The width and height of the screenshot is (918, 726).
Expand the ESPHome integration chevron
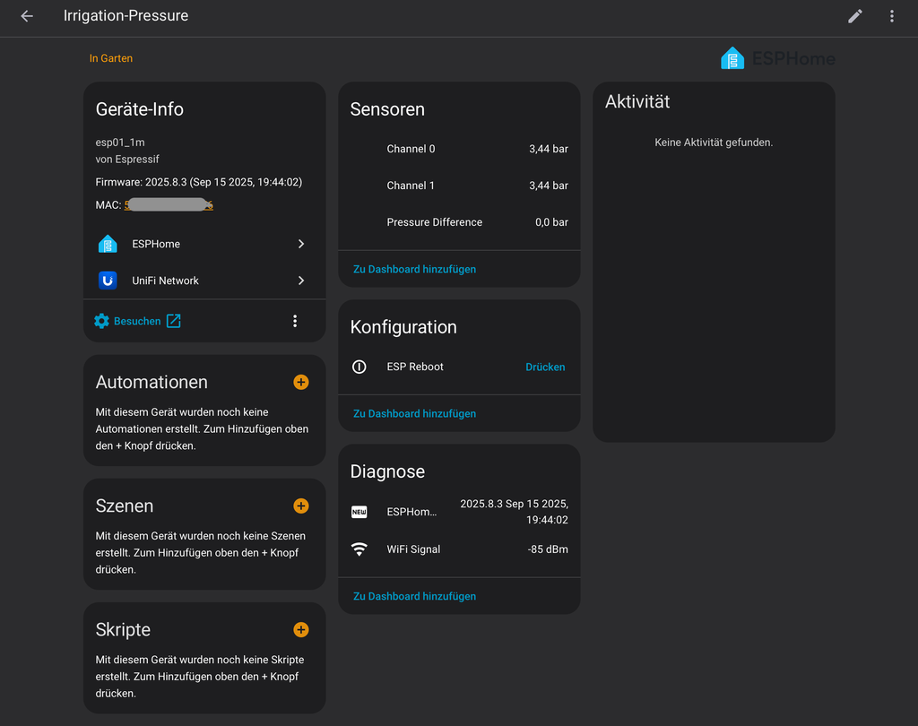(x=301, y=244)
